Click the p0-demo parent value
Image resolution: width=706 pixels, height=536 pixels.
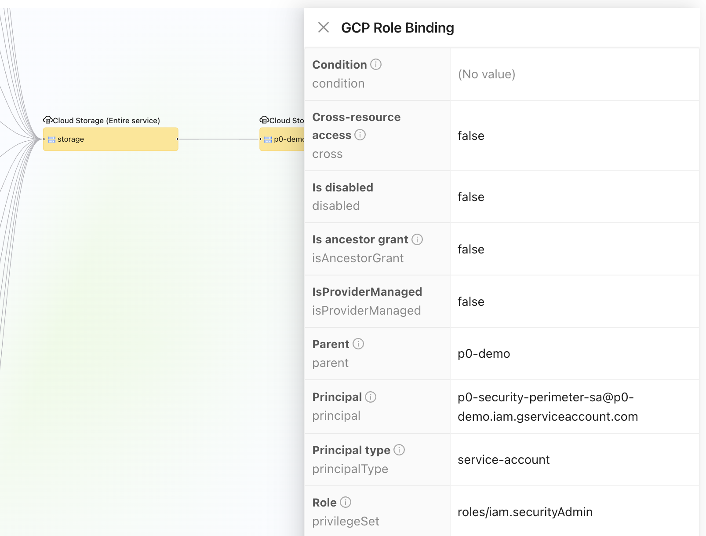click(484, 354)
